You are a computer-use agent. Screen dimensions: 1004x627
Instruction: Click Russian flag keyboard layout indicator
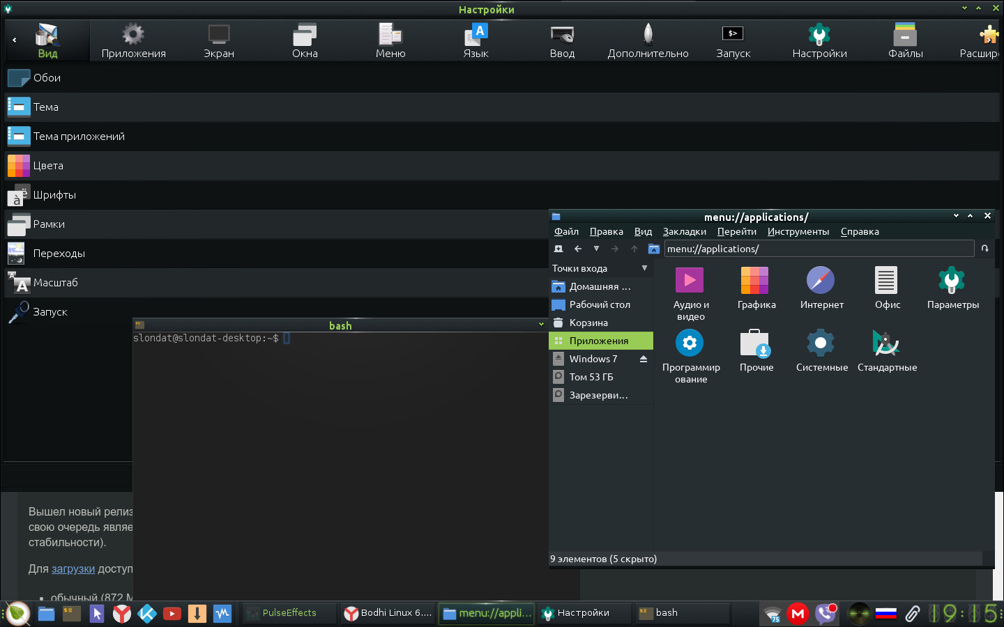click(x=885, y=613)
